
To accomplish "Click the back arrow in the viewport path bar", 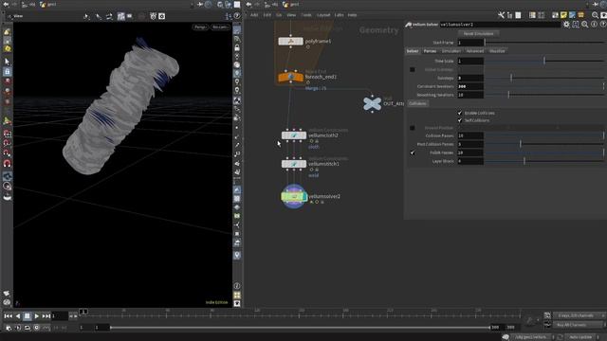I will pos(7,5).
